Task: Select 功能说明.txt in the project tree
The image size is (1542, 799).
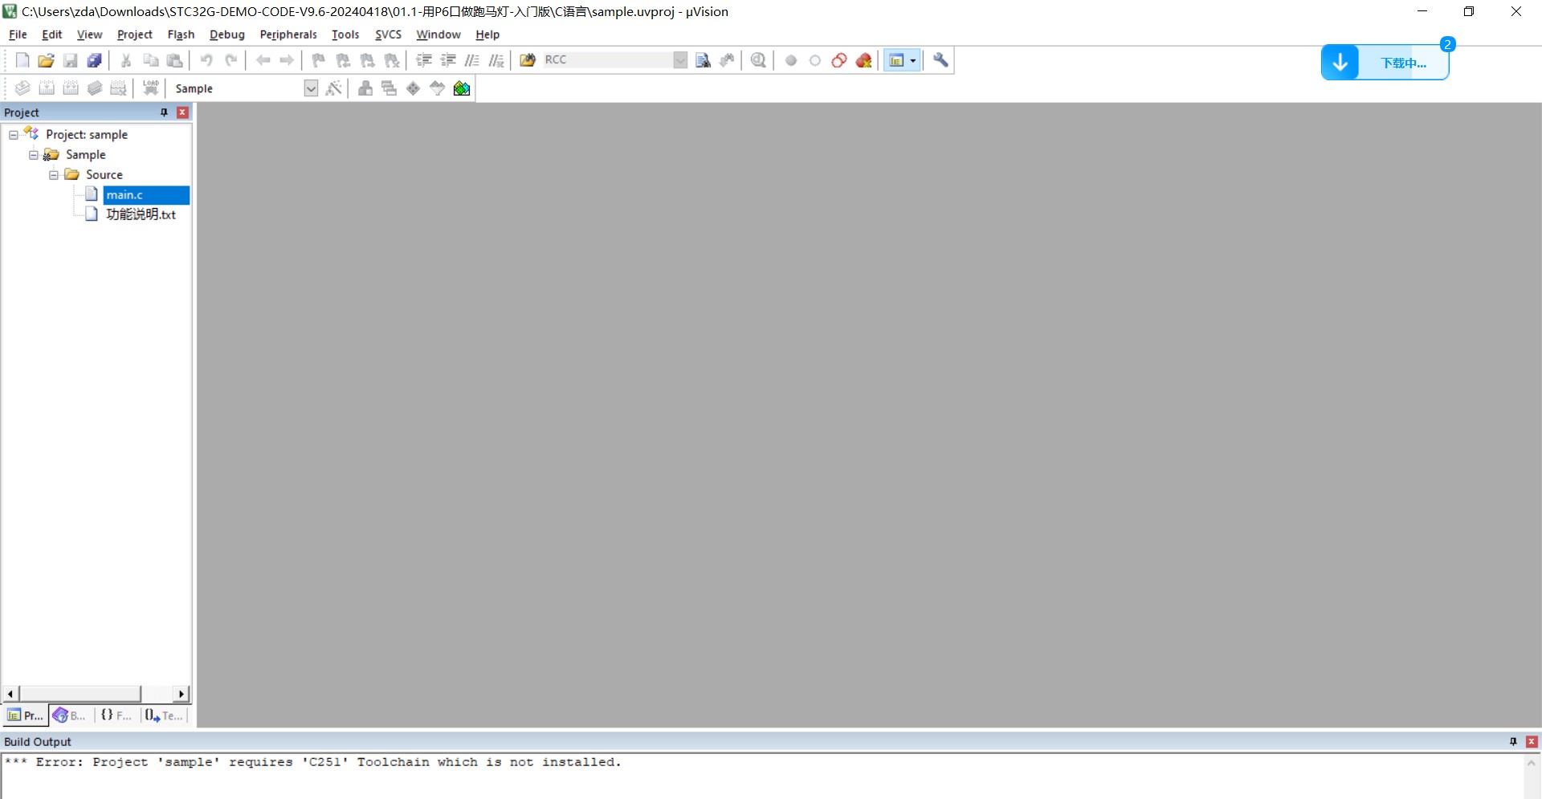Action: pyautogui.click(x=141, y=214)
